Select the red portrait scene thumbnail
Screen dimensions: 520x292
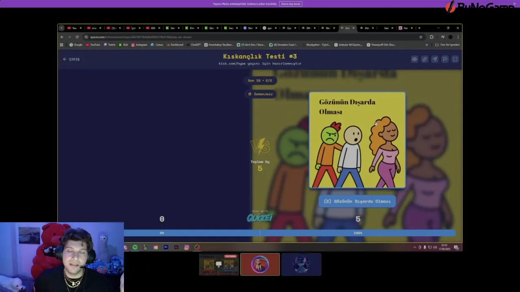(260, 264)
